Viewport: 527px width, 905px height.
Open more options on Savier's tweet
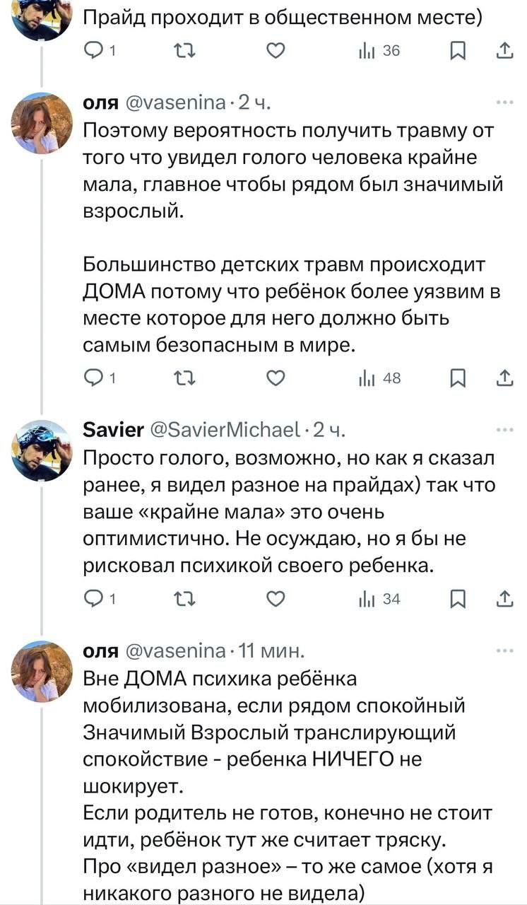[504, 428]
